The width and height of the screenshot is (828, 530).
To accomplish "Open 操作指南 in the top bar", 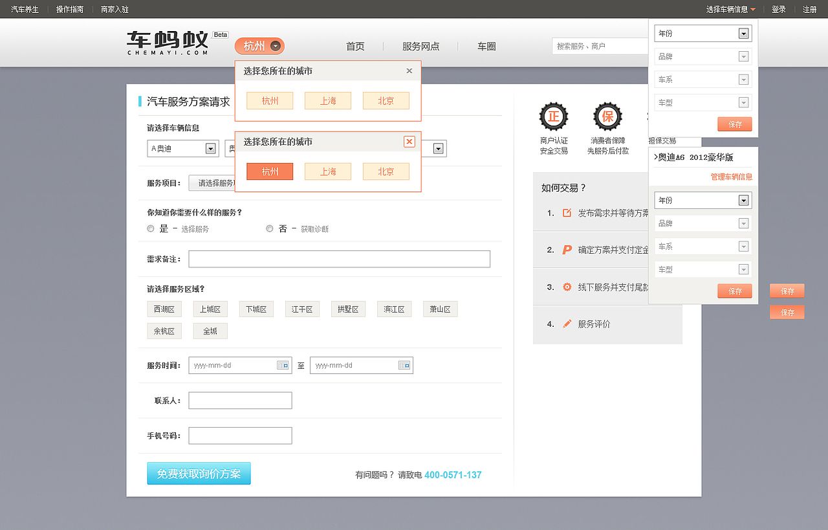I will [70, 9].
